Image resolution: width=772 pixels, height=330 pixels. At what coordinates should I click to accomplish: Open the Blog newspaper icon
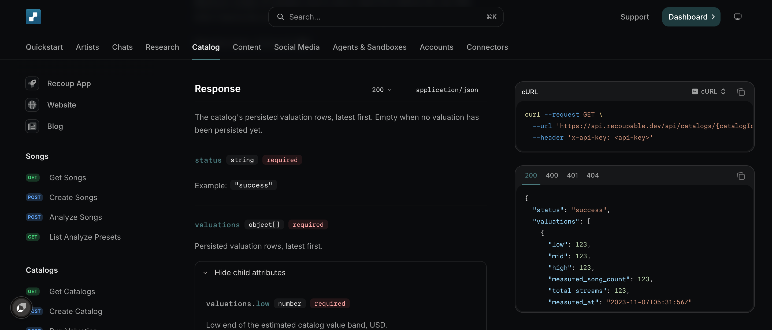tap(32, 126)
